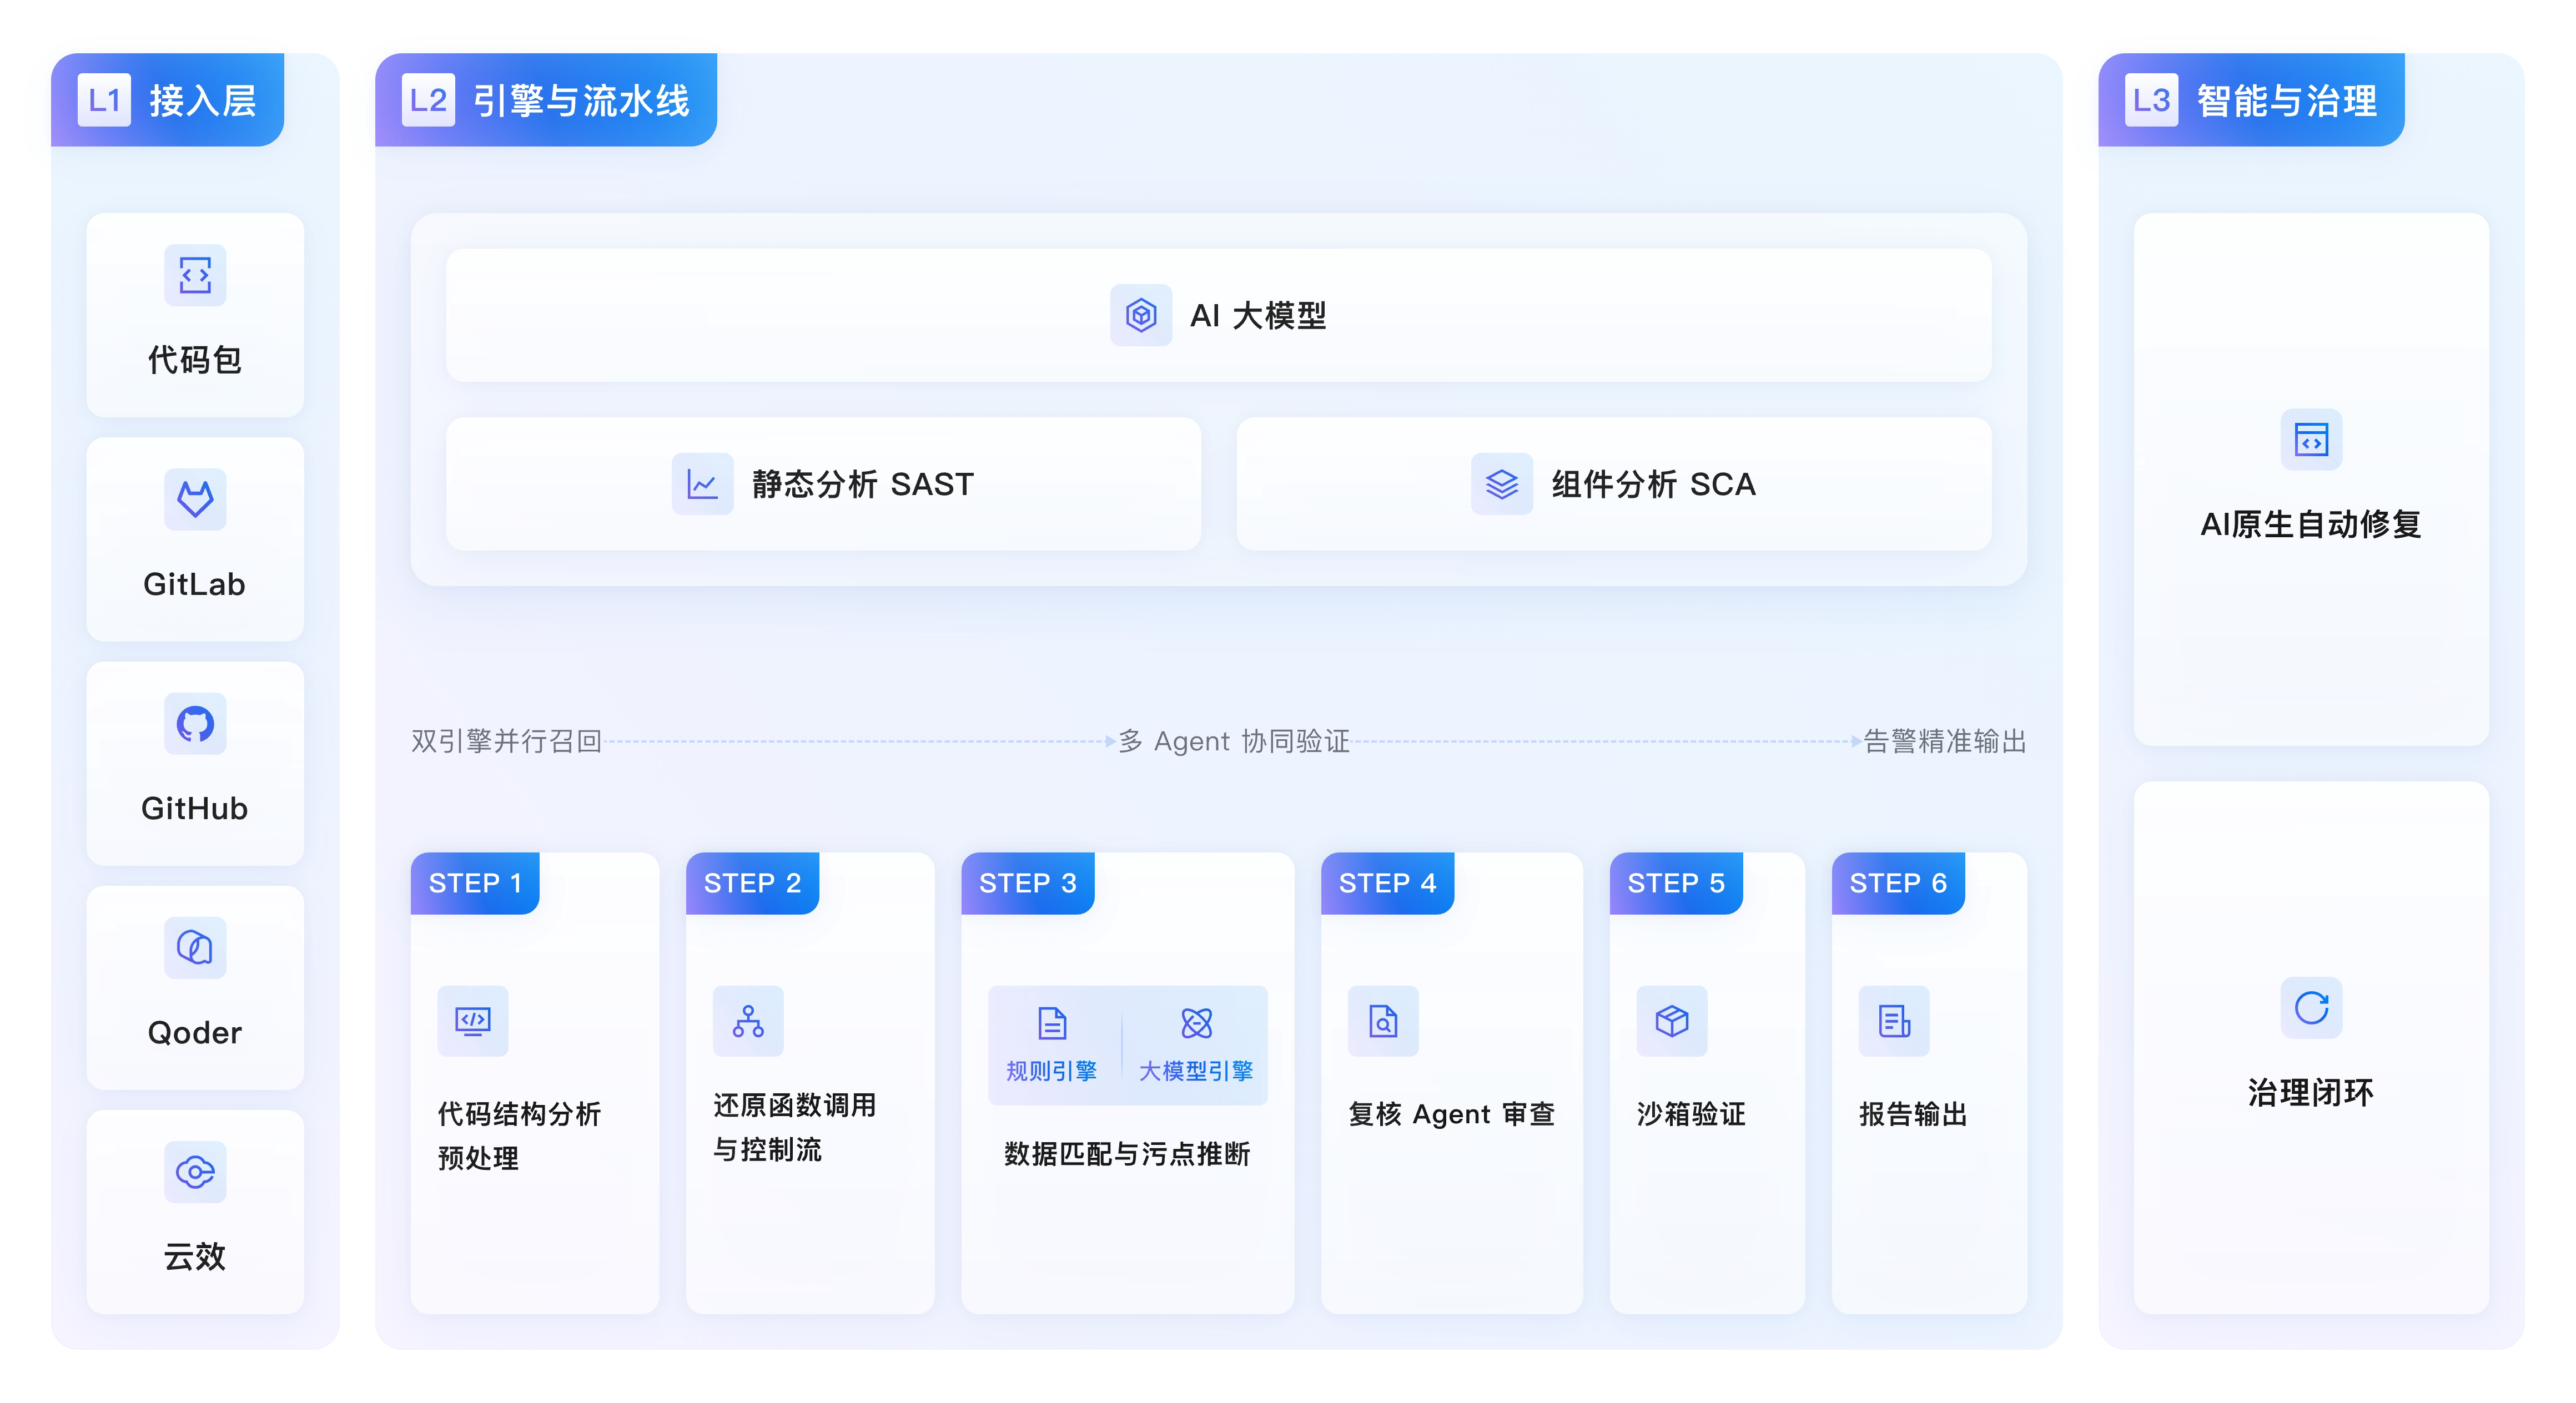Click the 静态分析 SAST chart icon

[702, 484]
